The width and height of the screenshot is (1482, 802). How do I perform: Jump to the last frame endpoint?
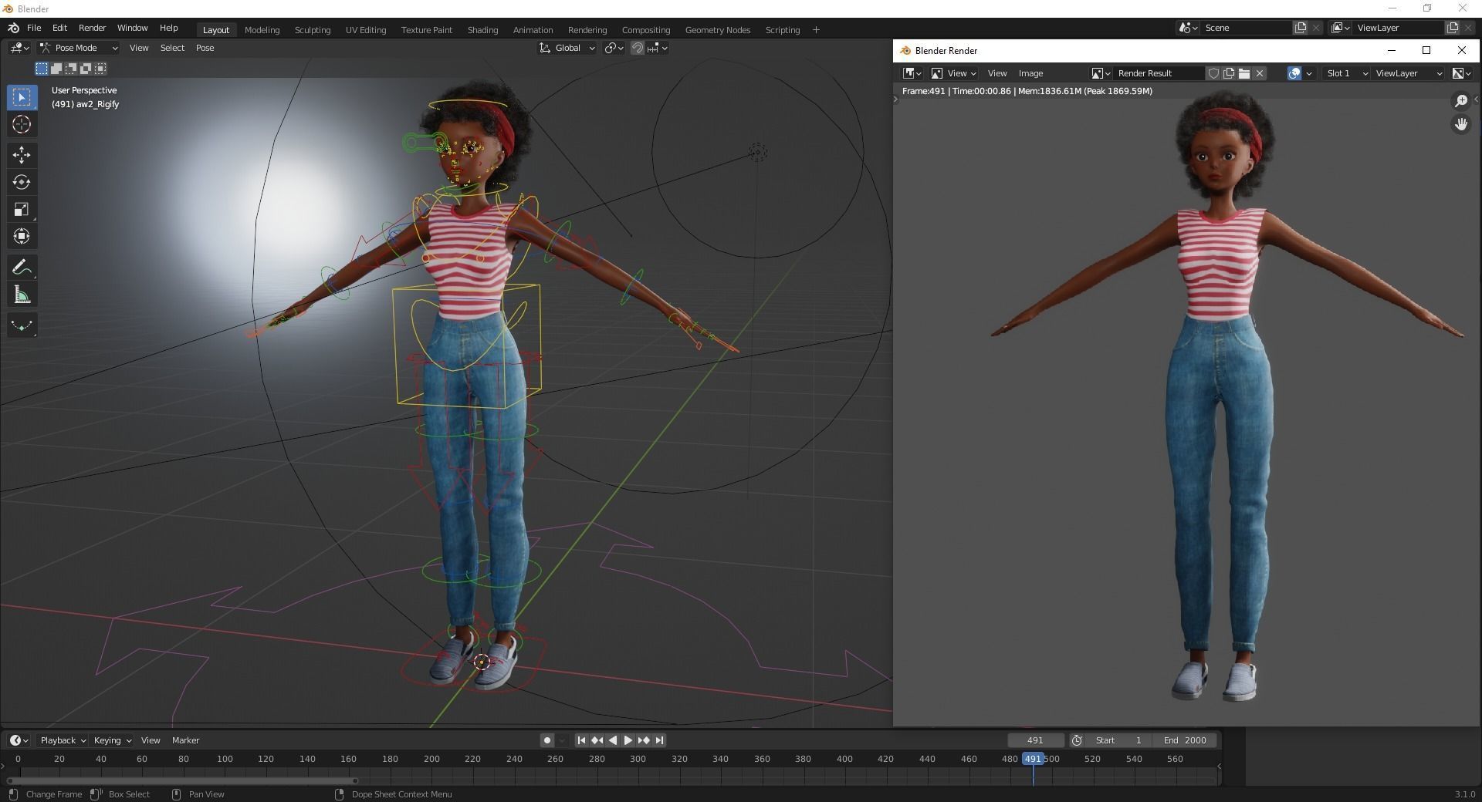(x=660, y=740)
